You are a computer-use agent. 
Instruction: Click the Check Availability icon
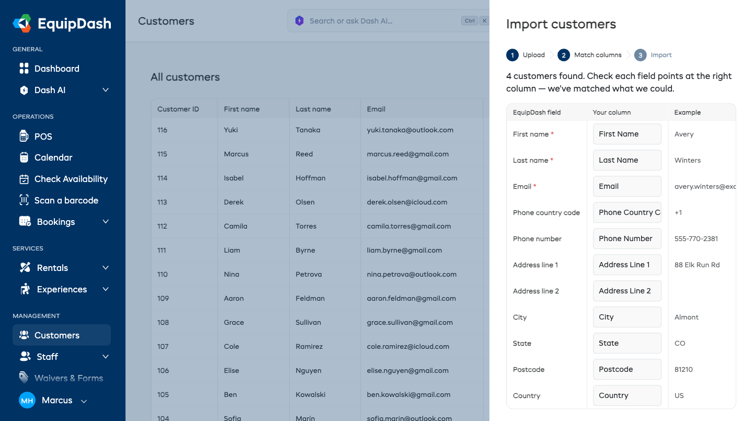point(24,179)
